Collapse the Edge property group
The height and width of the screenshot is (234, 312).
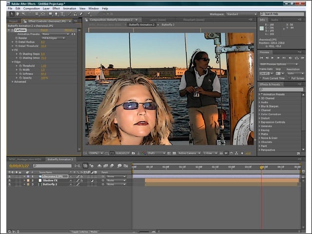[13, 62]
